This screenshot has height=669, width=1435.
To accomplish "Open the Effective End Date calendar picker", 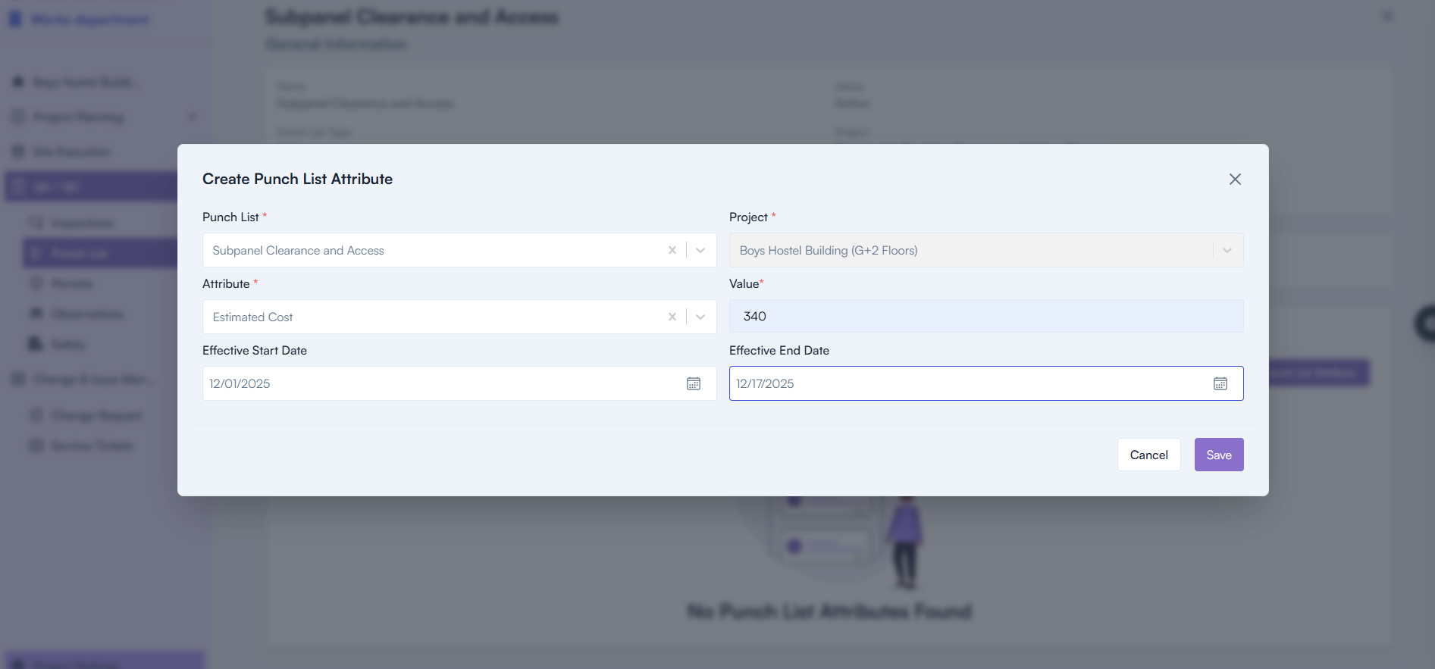I will click(x=1220, y=383).
